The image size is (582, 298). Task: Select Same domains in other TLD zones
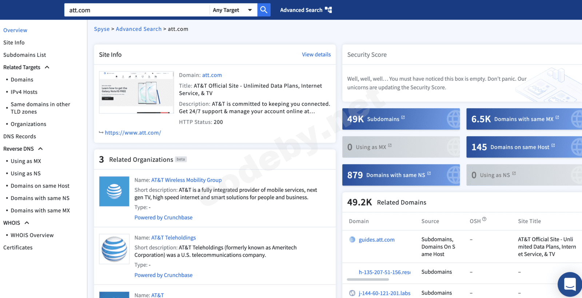click(40, 108)
